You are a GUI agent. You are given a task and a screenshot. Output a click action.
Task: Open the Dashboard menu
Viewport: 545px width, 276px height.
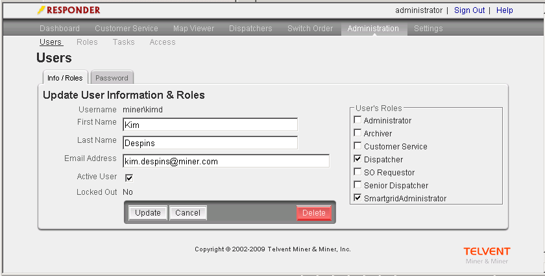click(x=60, y=29)
